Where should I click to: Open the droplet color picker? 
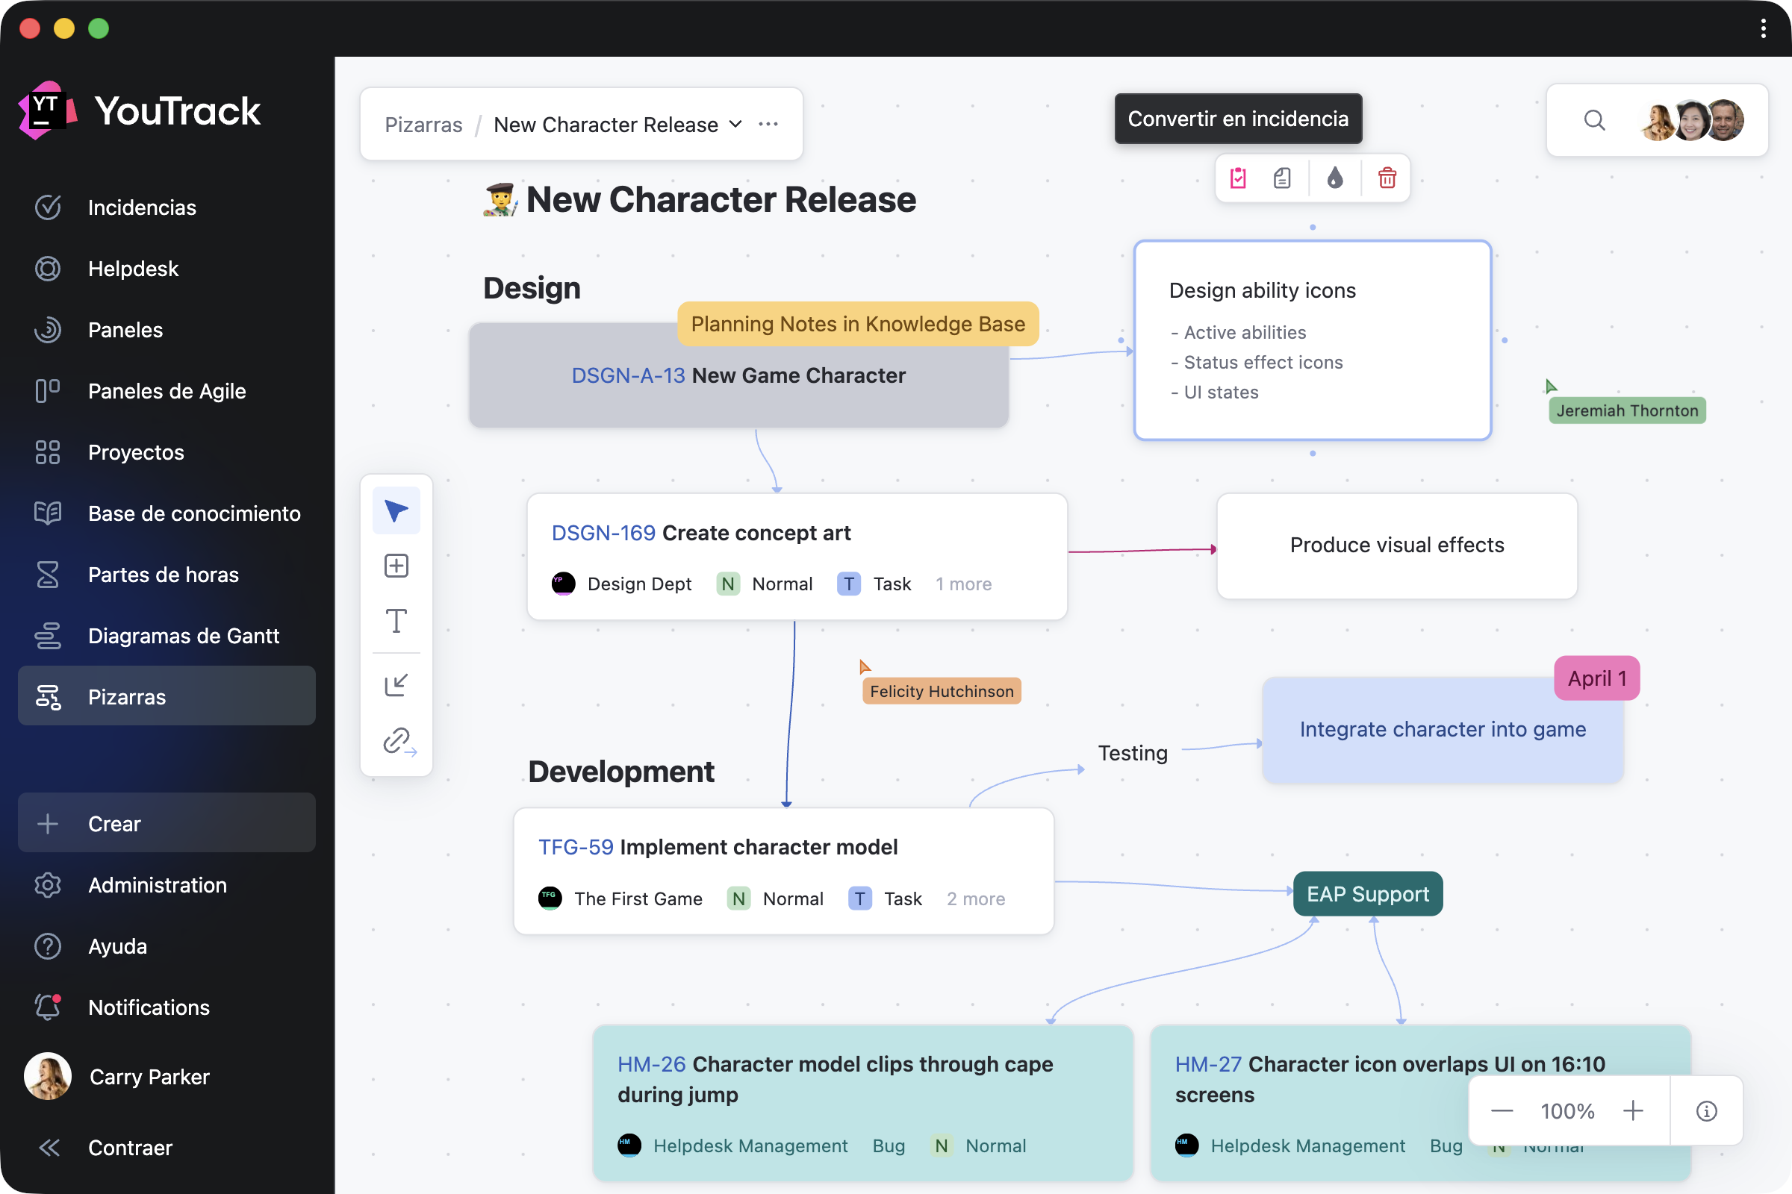click(x=1334, y=178)
